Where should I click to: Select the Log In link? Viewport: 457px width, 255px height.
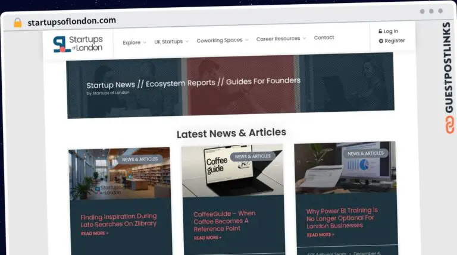pyautogui.click(x=390, y=31)
